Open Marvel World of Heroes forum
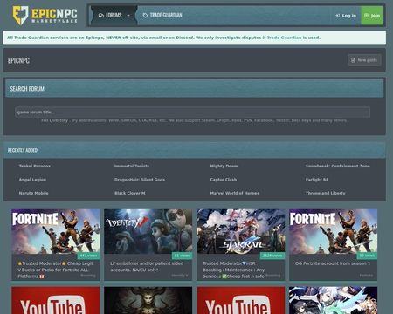The image size is (393, 314). (x=234, y=193)
